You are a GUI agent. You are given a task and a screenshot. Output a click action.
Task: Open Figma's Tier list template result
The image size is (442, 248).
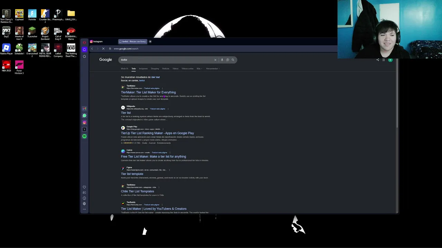(x=132, y=174)
